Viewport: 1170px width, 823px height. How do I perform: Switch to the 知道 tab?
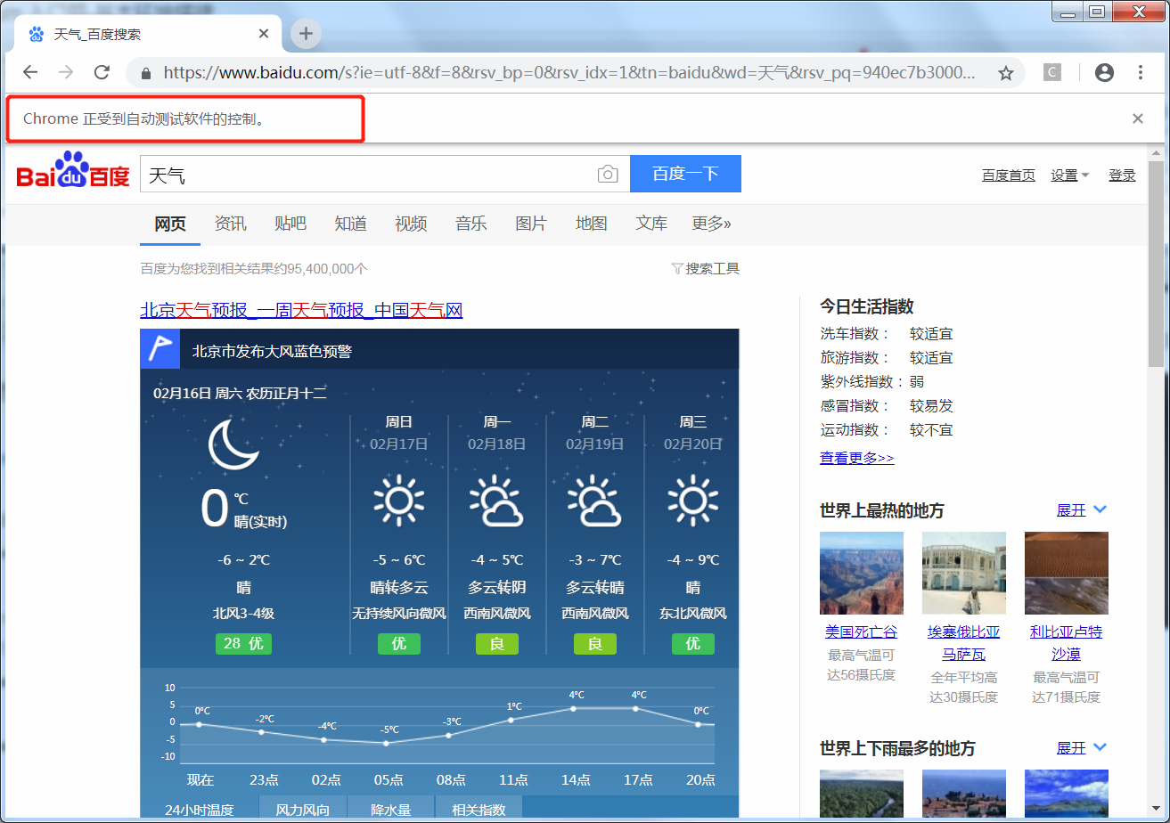coord(350,224)
